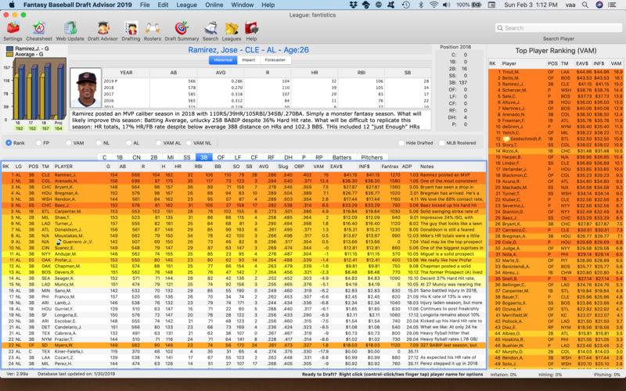Open the Settings toolbar icon
Screen dimensions: 626x391
(x=13, y=28)
